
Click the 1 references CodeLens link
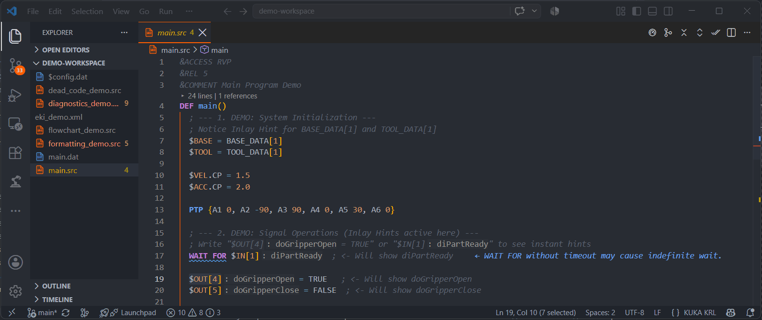(238, 96)
